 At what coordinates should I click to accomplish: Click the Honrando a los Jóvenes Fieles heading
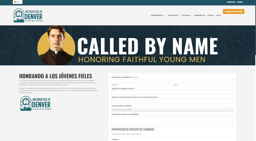[x=56, y=76]
